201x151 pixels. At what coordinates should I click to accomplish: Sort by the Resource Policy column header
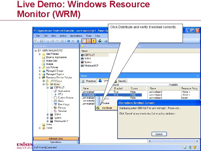pos(189,88)
